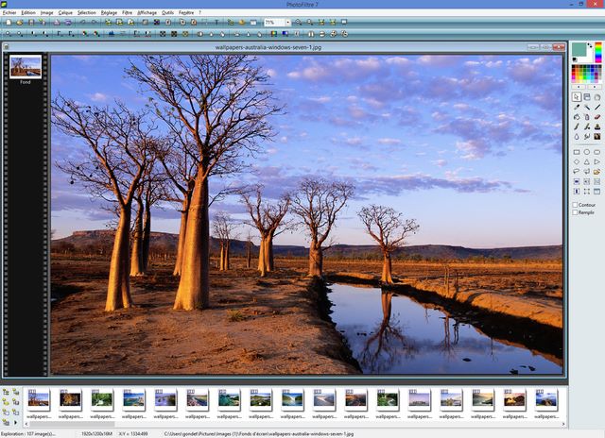Open the Calque menu
The height and width of the screenshot is (438, 605).
pyautogui.click(x=65, y=12)
